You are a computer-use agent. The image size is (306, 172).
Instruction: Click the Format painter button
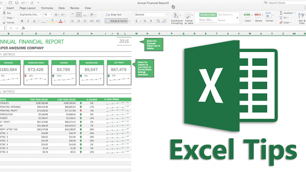[9, 23]
